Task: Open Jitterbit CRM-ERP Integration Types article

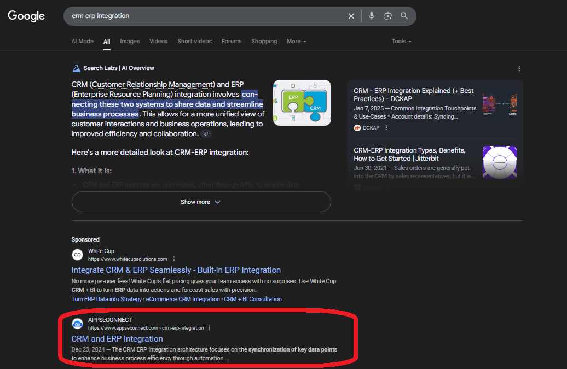Action: coord(409,154)
